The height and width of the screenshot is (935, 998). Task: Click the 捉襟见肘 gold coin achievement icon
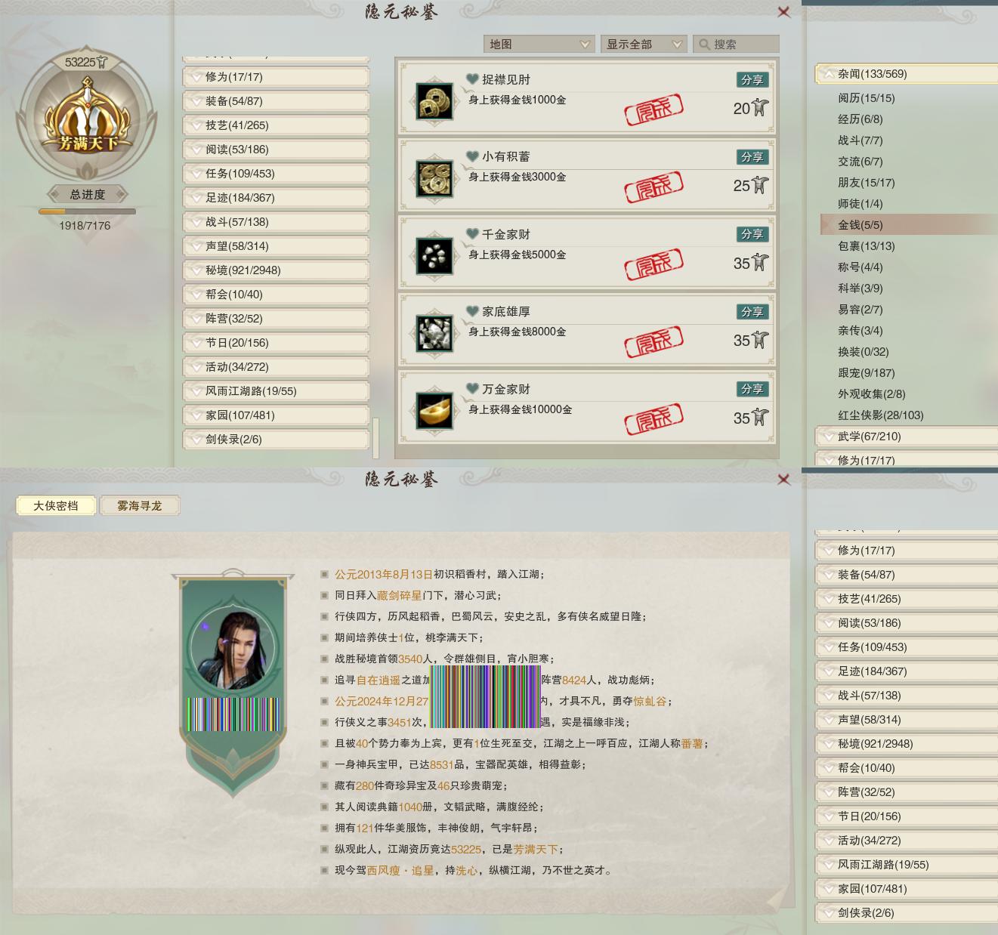pos(434,101)
